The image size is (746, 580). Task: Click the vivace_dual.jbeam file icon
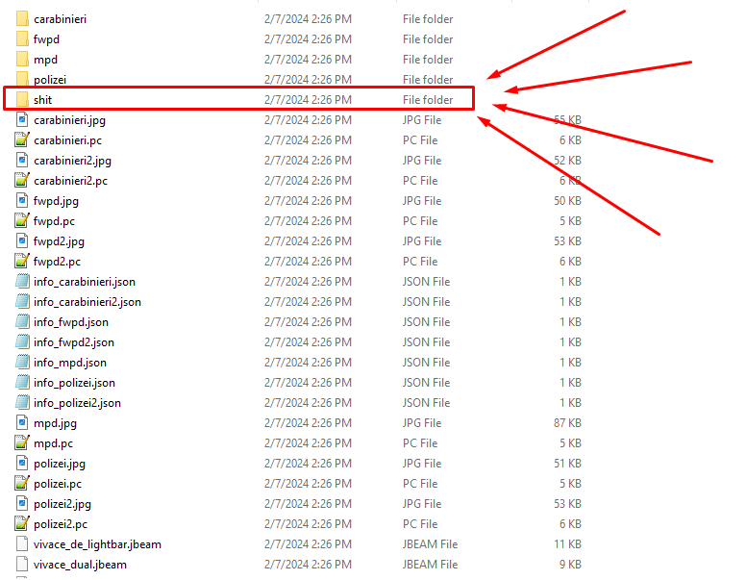click(x=22, y=565)
